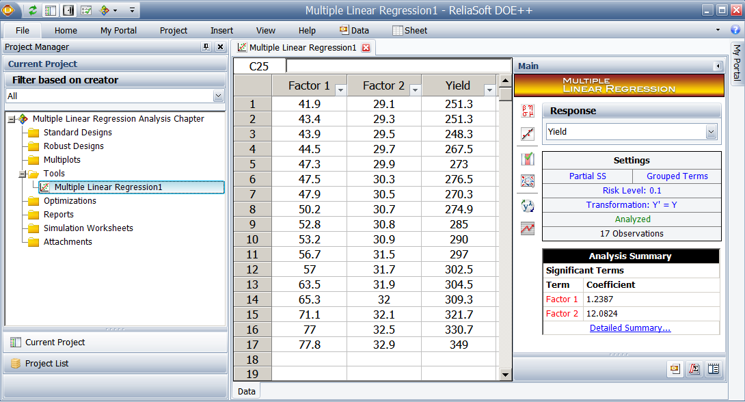Open the Yield column header dropdown

(489, 90)
